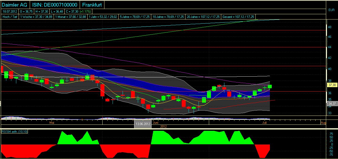Click the Daimler AG title label
This screenshot has width=338, height=159.
pos(15,5)
